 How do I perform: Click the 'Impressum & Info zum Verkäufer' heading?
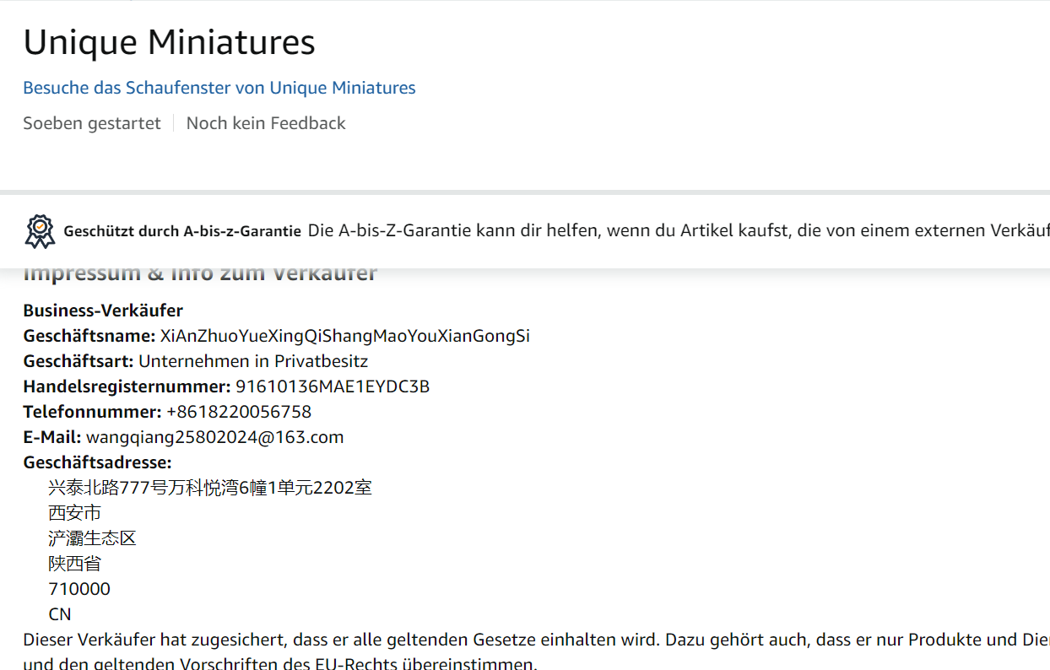200,274
